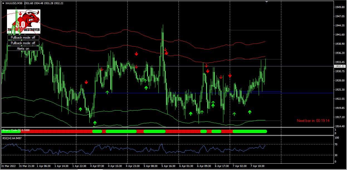Click the 1949.80 price axis label
347x170 pixels.
pyautogui.click(x=339, y=7)
